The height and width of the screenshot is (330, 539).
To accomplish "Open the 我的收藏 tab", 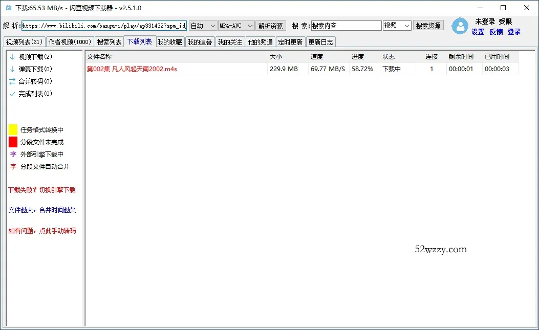I will tap(170, 42).
